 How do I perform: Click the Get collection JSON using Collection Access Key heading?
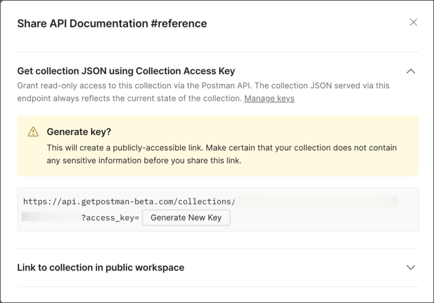126,71
